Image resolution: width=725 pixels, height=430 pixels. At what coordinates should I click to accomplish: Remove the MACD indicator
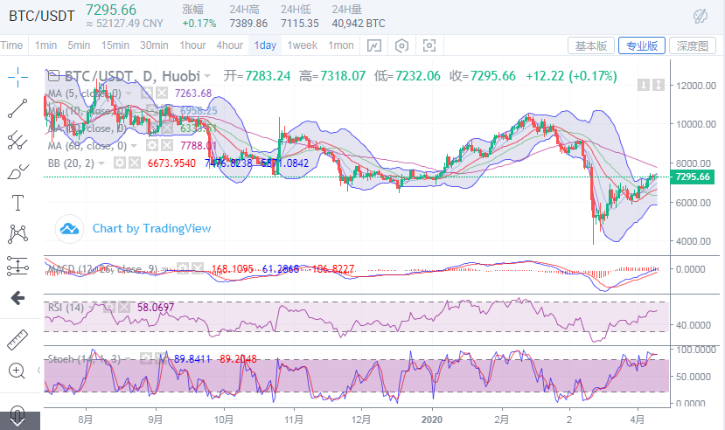tap(198, 268)
